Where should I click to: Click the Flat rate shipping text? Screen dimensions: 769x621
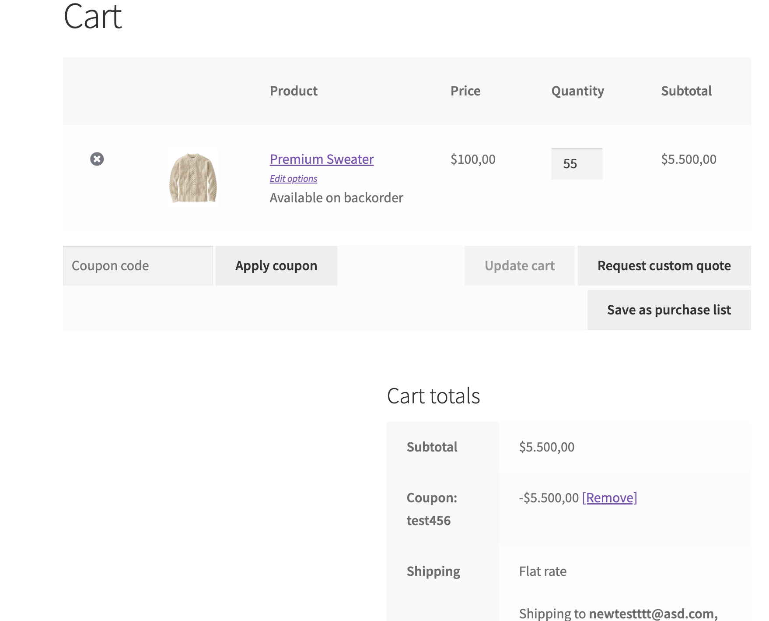pyautogui.click(x=542, y=572)
